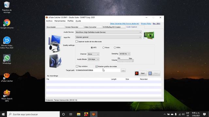Check the Top window checkbox
This screenshot has height=117, width=209.
[77, 66]
